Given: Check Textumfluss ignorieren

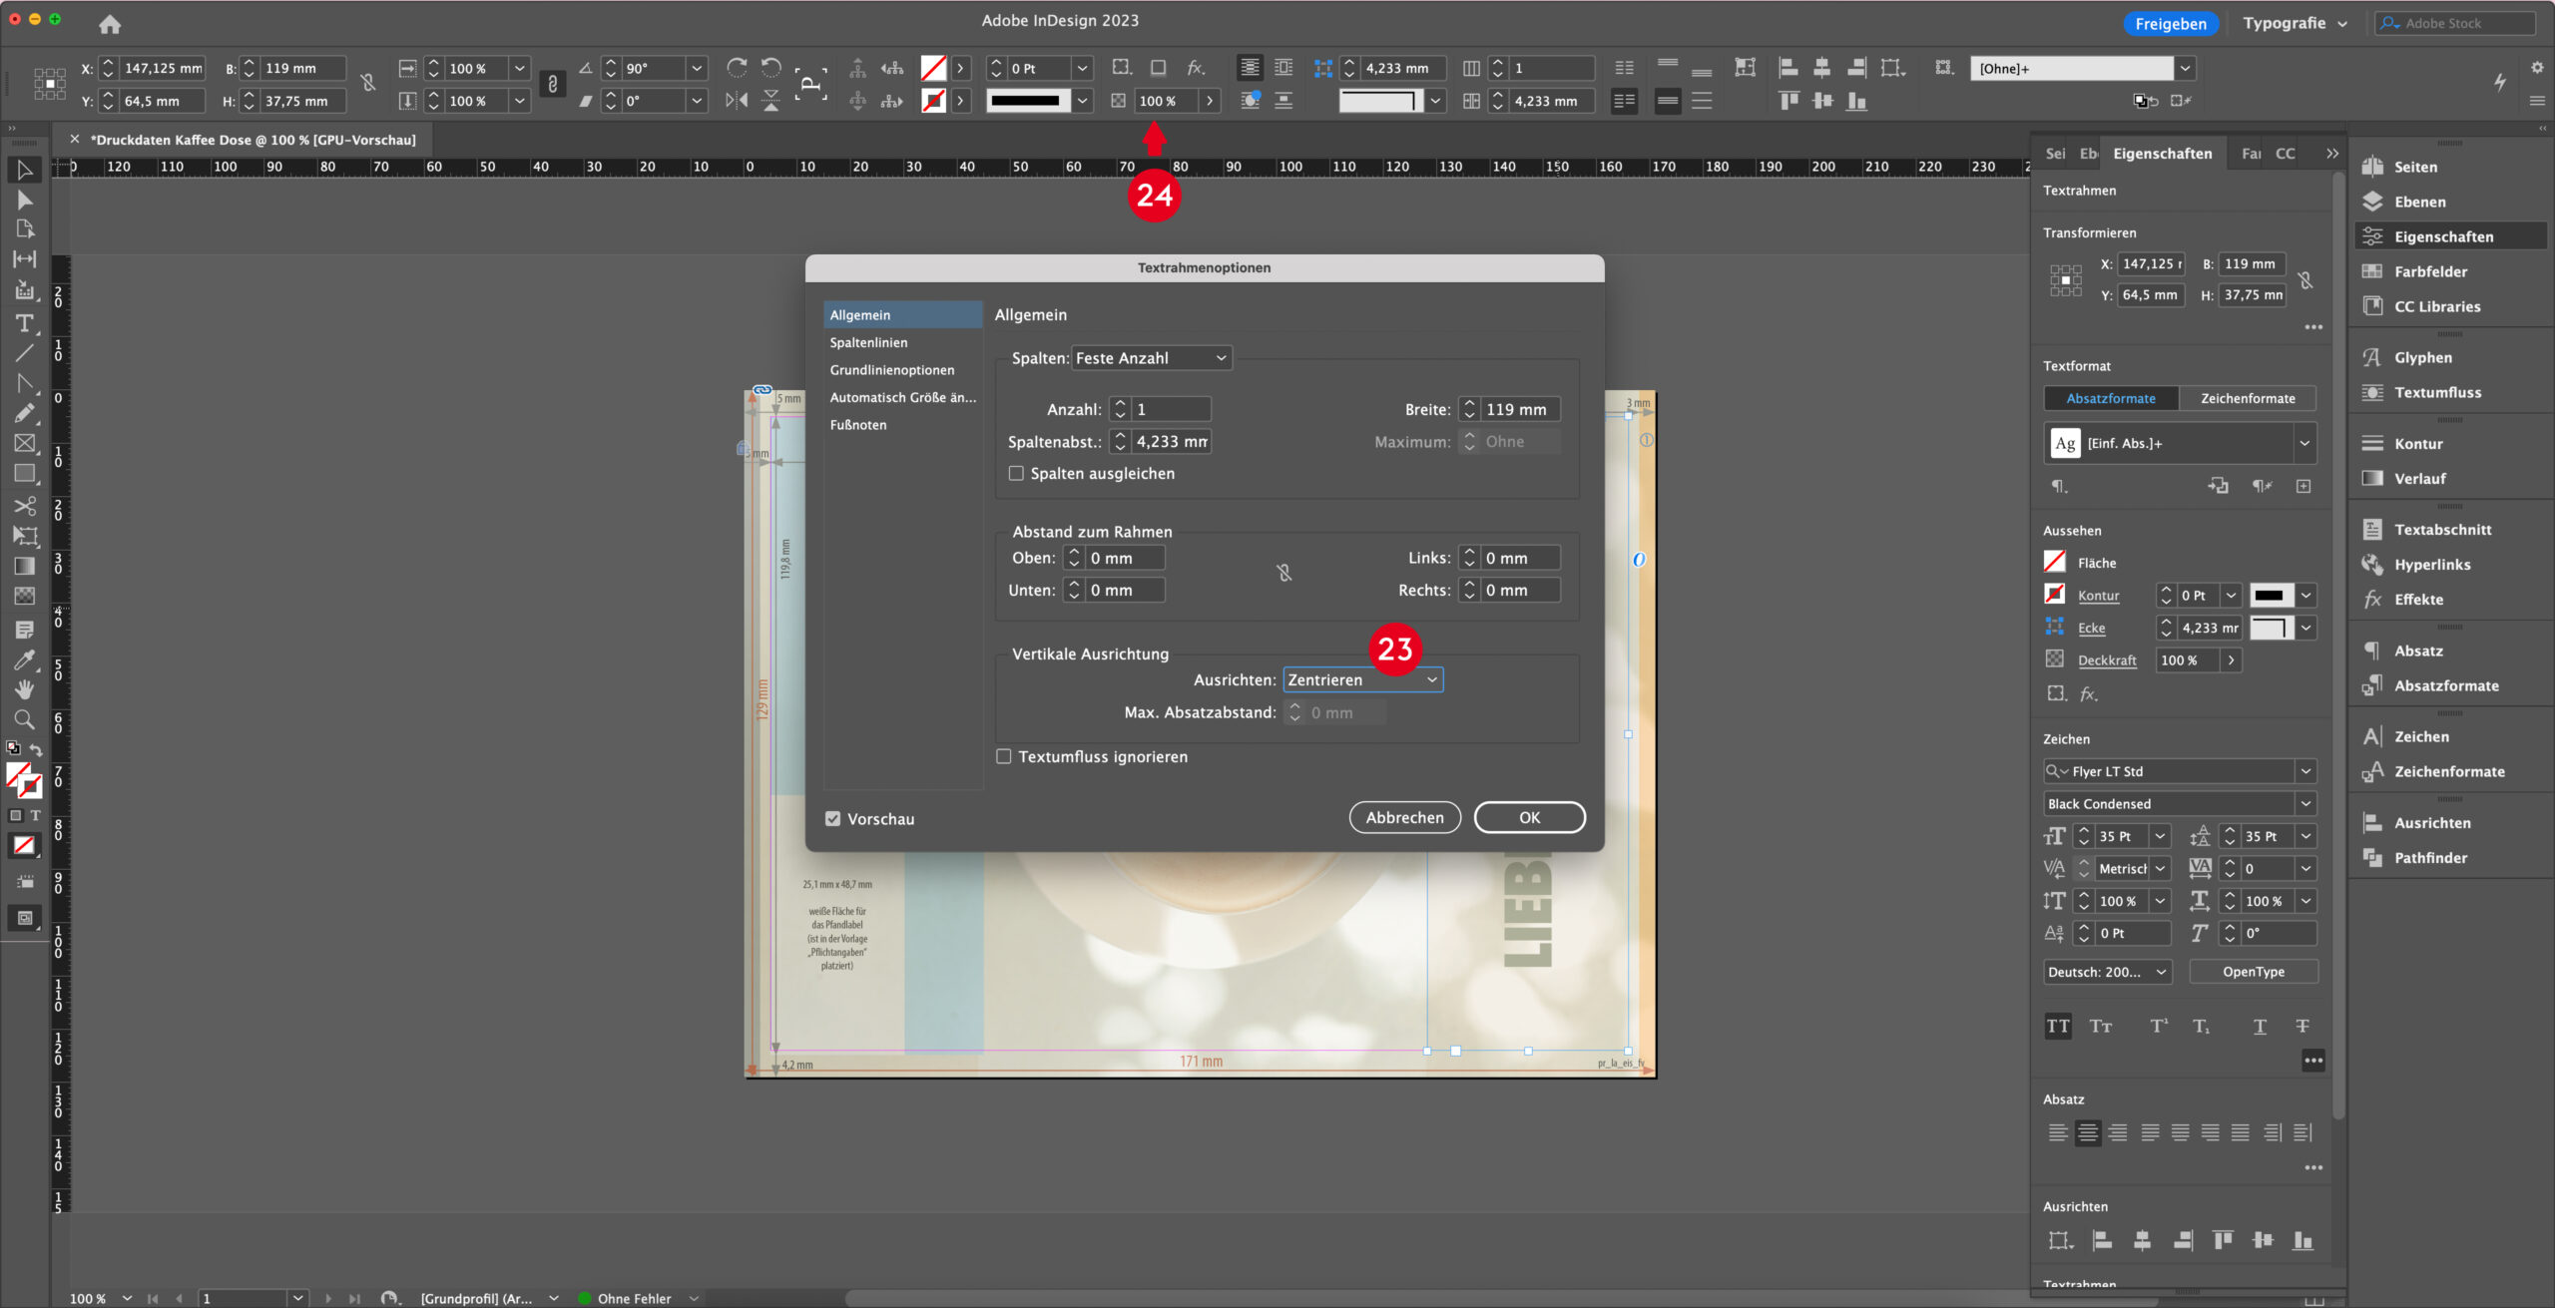Looking at the screenshot, I should pos(1003,756).
